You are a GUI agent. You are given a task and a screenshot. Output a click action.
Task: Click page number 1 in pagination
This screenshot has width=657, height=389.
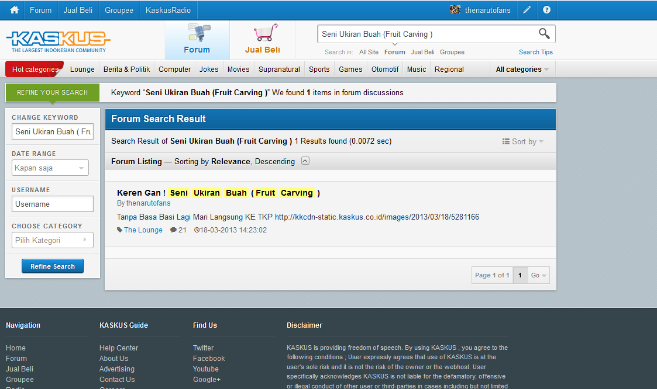click(520, 275)
